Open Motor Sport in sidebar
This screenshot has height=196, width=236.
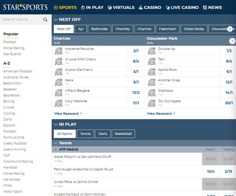tap(13, 192)
